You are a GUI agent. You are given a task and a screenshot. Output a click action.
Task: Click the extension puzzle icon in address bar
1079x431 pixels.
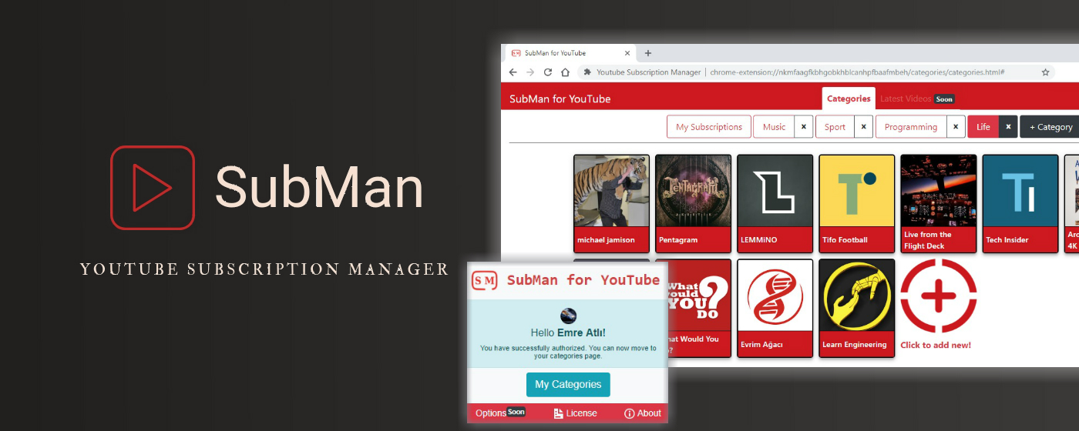587,72
